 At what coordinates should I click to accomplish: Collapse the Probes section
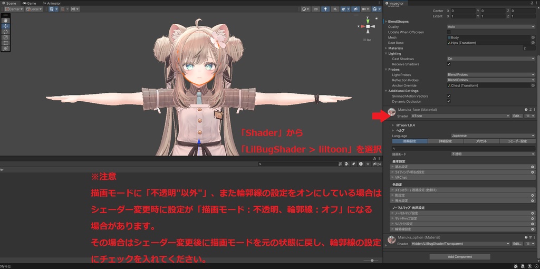coord(386,70)
